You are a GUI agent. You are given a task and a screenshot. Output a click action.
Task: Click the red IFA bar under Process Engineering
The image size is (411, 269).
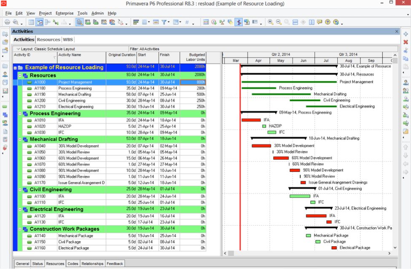click(251, 120)
